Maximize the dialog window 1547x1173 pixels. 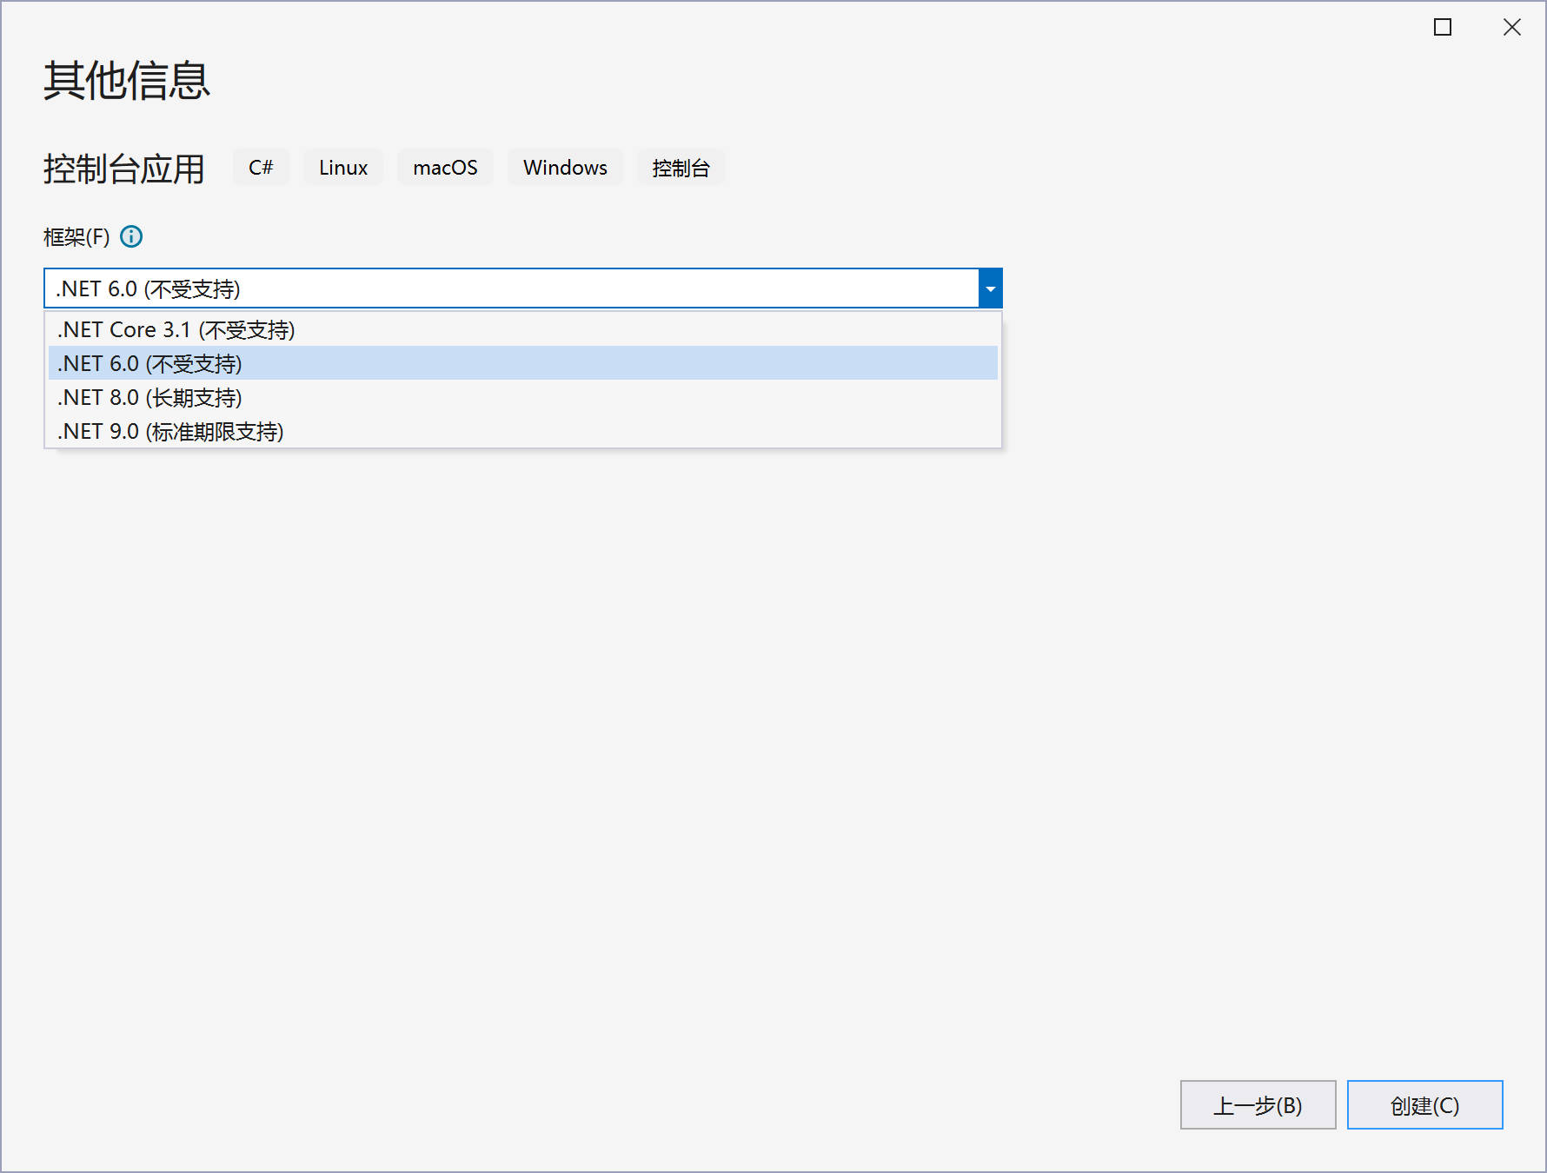1443,28
